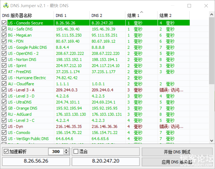The height and width of the screenshot is (169, 215).
Task: Select the US - Comodo row name
Action: click(x=19, y=132)
